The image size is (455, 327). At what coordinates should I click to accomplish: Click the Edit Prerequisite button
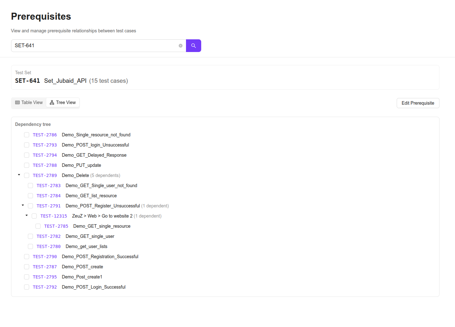point(418,103)
